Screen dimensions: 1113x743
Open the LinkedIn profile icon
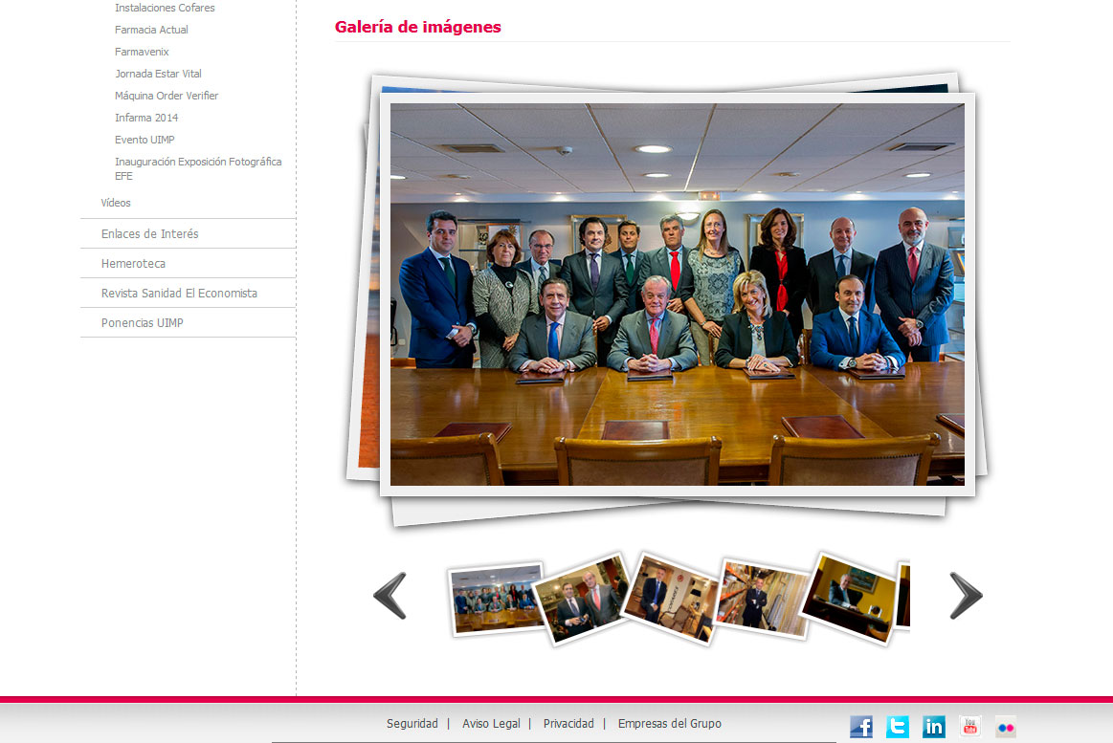coord(933,727)
